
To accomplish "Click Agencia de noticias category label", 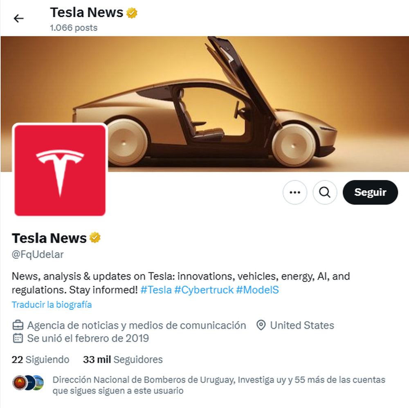I will (137, 325).
